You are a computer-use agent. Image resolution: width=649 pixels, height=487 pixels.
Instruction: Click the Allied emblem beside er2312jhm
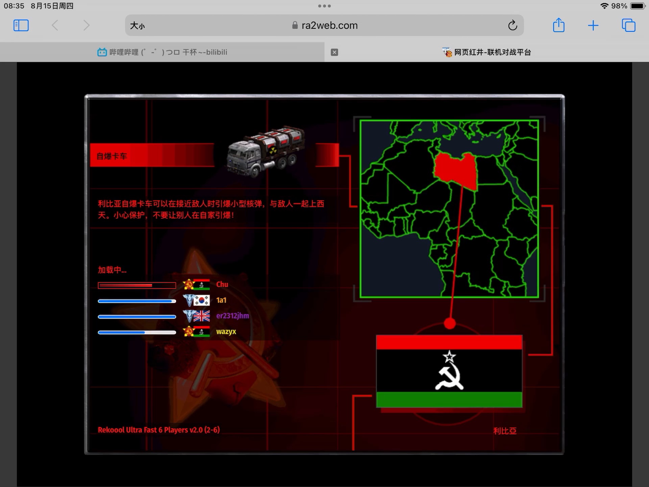tap(188, 316)
